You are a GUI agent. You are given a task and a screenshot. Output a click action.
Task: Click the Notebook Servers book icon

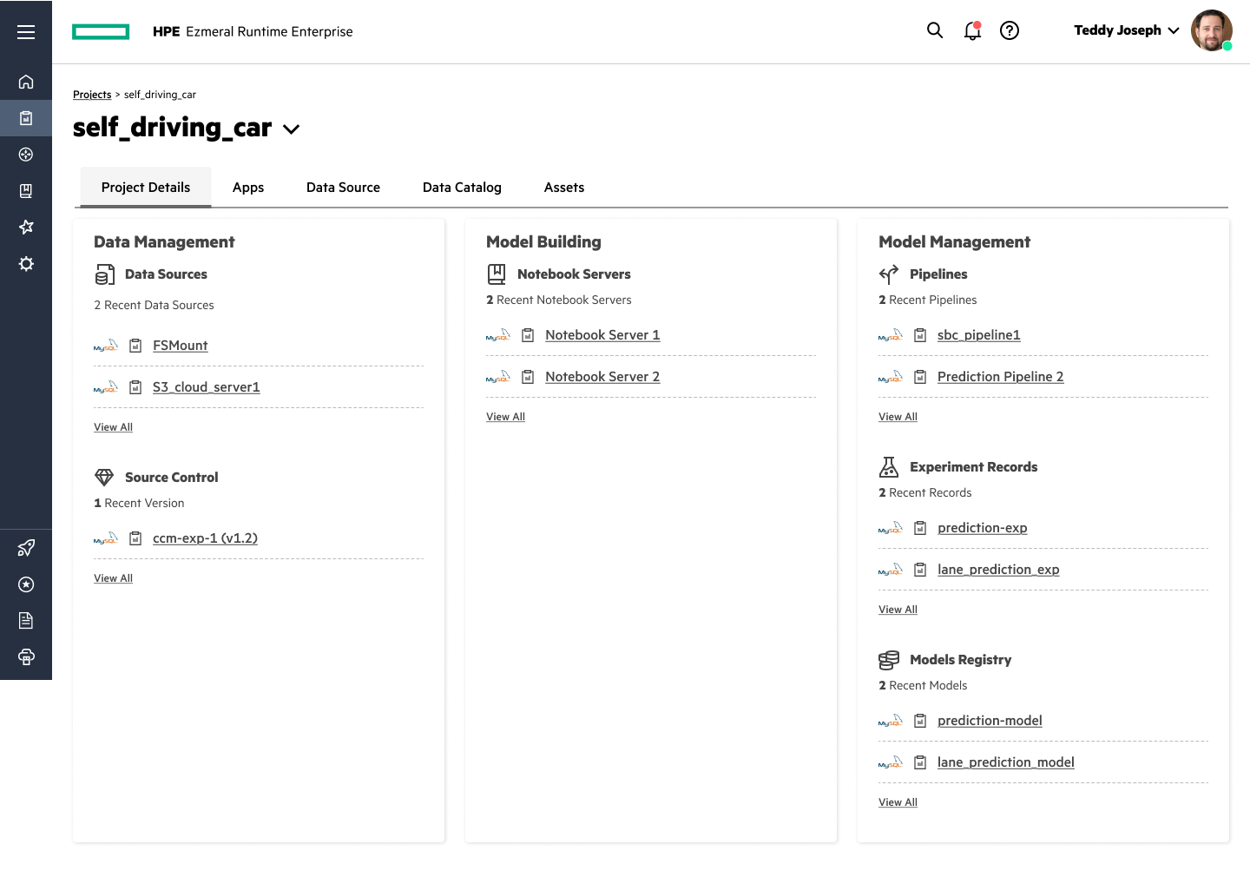click(x=497, y=274)
